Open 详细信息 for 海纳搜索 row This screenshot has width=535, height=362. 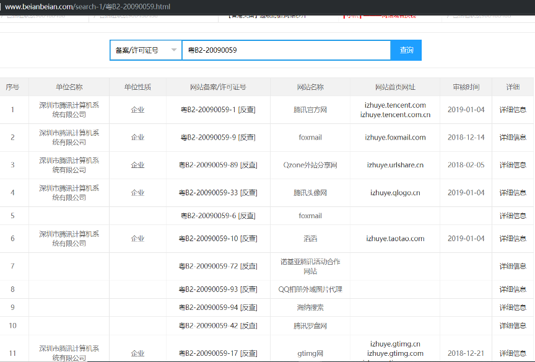tap(513, 307)
